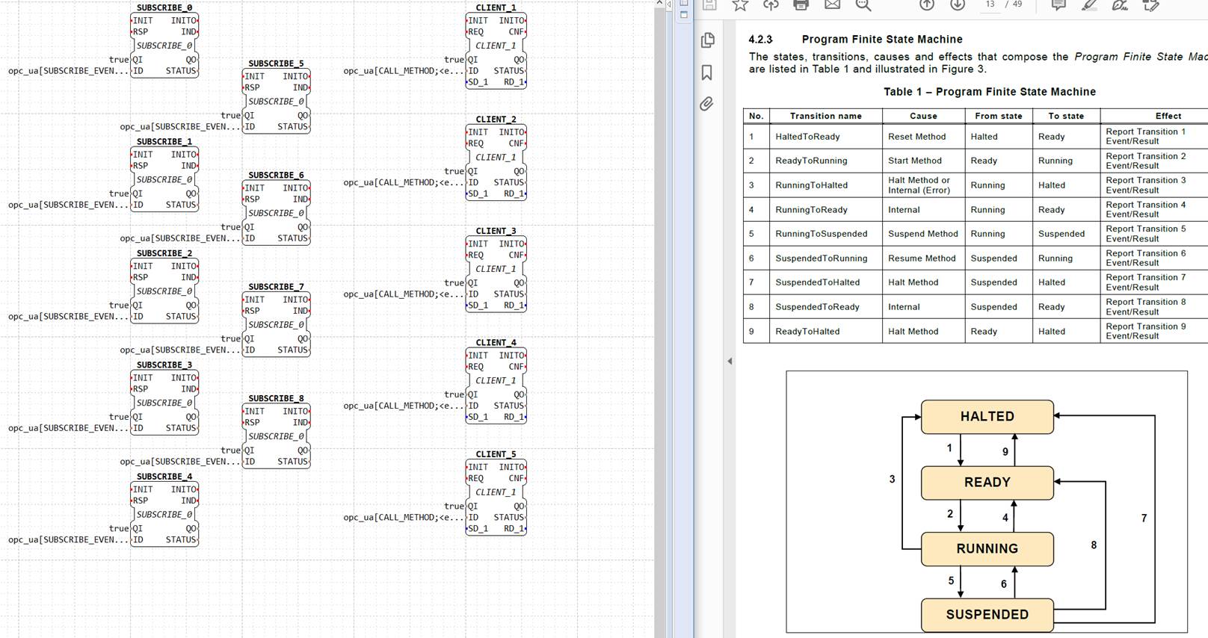
Task: Bookmark document with the star icon
Action: tap(740, 5)
